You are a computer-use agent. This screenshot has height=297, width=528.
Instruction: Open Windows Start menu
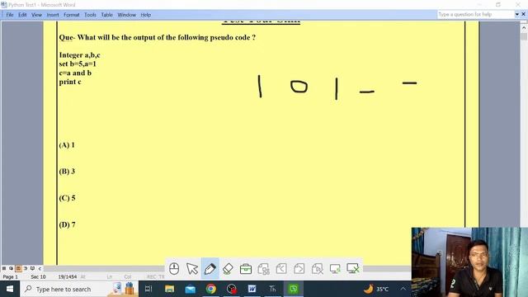coord(10,289)
